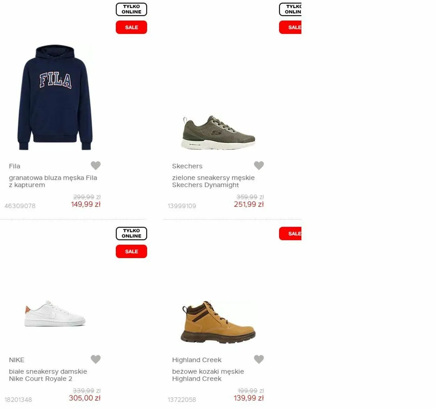Open 'białe sneakersy damskie Nike Court Royale 2'
This screenshot has width=436, height=409.
(48, 375)
